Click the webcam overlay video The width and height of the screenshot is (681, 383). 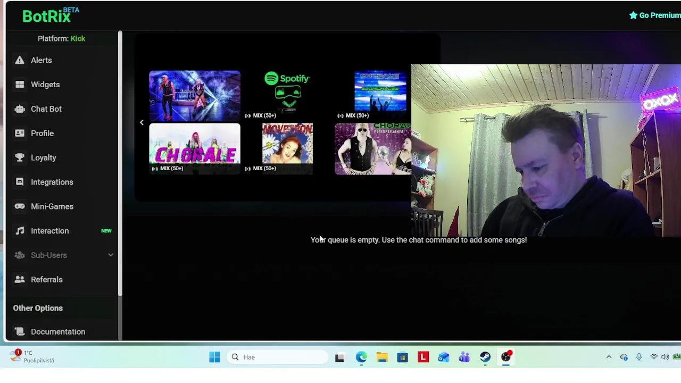pos(546,151)
